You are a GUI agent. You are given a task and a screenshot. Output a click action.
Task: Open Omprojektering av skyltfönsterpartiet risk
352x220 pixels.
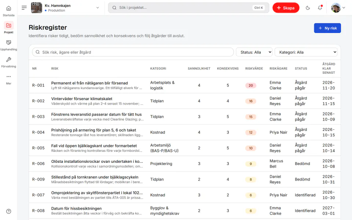(97, 193)
